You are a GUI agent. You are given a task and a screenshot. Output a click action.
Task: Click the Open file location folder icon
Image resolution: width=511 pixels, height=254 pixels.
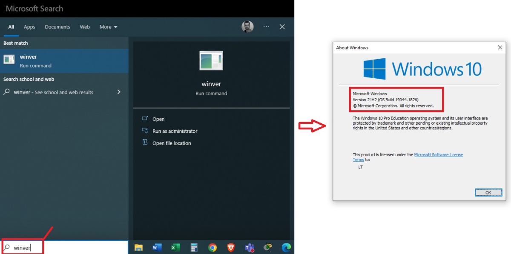pyautogui.click(x=145, y=143)
